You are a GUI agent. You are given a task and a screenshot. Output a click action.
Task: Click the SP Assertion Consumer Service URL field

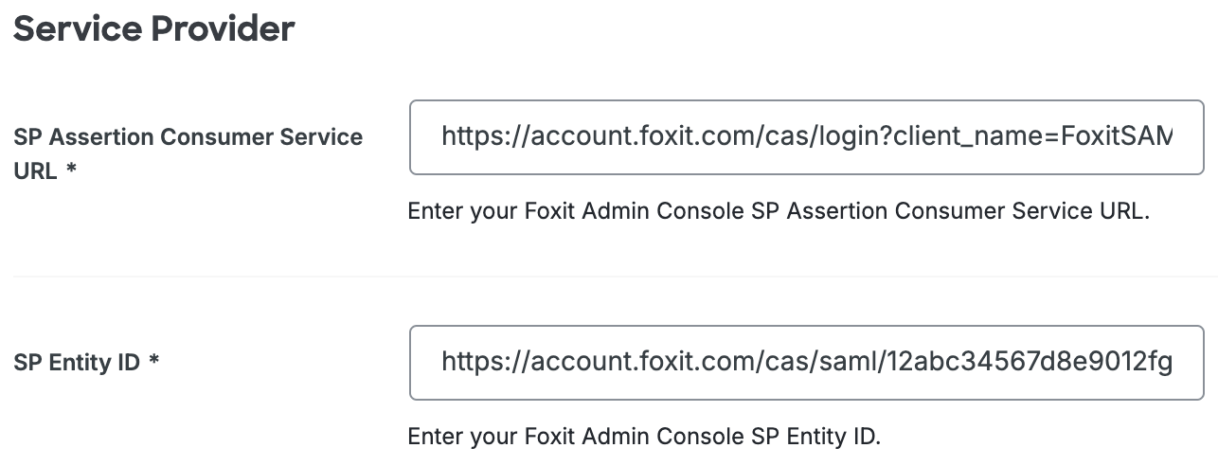805,137
